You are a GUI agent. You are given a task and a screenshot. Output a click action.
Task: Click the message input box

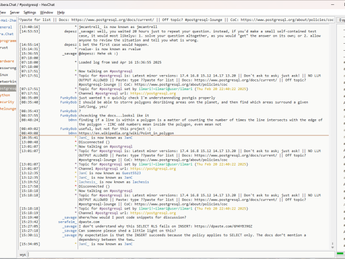pos(178,254)
